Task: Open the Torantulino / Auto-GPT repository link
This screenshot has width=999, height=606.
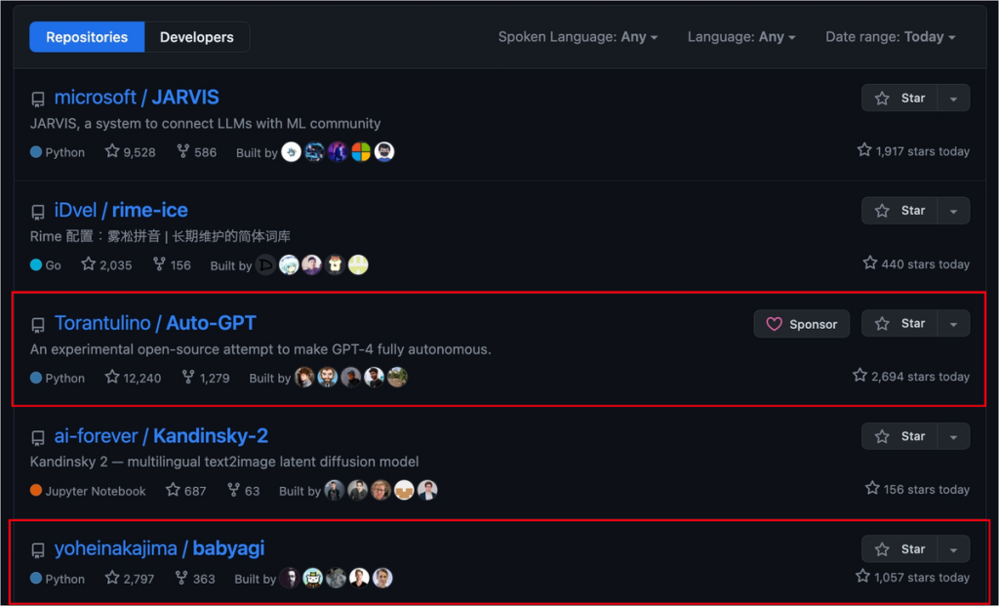Action: 155,323
